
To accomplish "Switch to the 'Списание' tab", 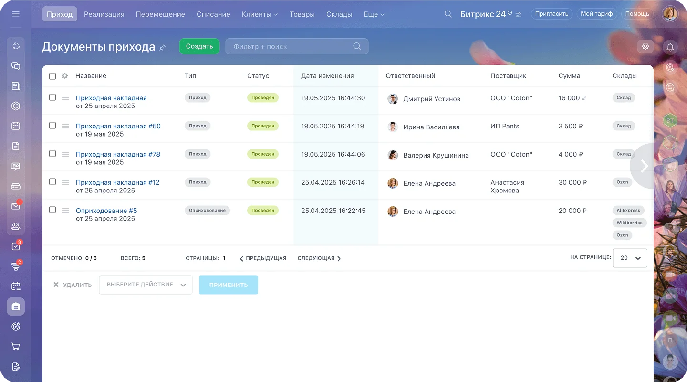I will coord(213,14).
